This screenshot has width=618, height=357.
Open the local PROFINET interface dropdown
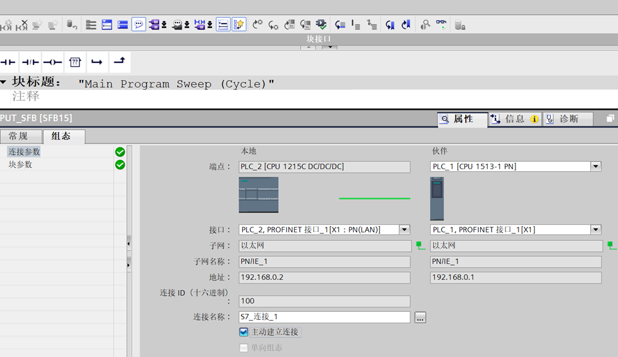click(404, 230)
